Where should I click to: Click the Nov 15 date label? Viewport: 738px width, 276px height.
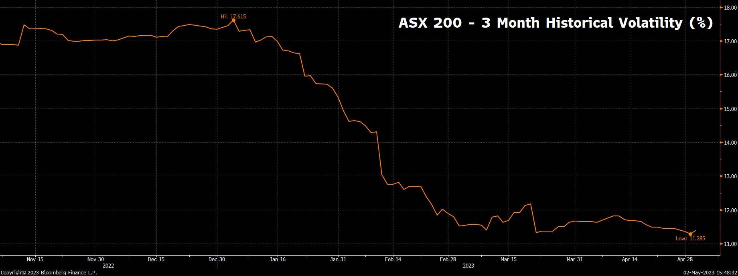pos(35,259)
